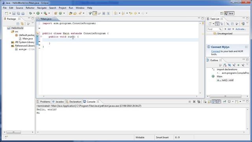Viewport: 252px width, 142px height.
Task: Switch to the Javadoc tab
Action: [x=58, y=102]
